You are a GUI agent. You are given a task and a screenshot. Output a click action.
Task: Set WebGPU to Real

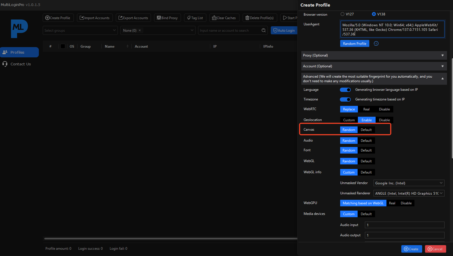pyautogui.click(x=392, y=203)
